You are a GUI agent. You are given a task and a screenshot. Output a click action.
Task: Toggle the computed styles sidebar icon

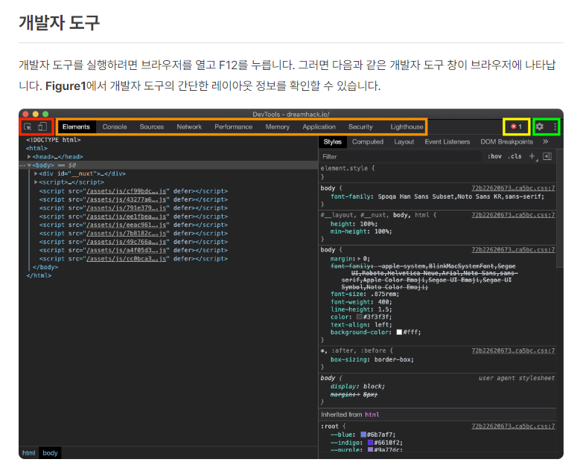pyautogui.click(x=547, y=156)
